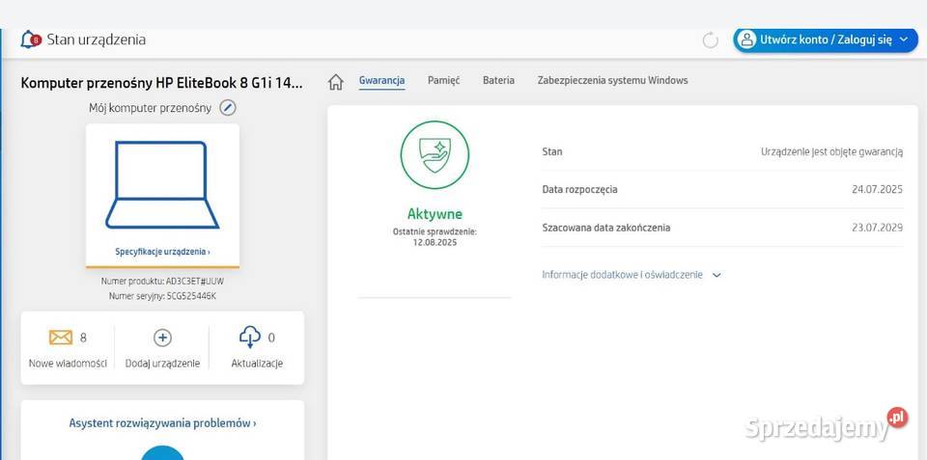Click the Numer seryjny line
927x460 pixels.
(162, 296)
